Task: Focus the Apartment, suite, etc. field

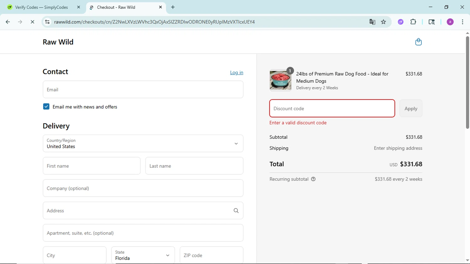Action: tap(143, 233)
